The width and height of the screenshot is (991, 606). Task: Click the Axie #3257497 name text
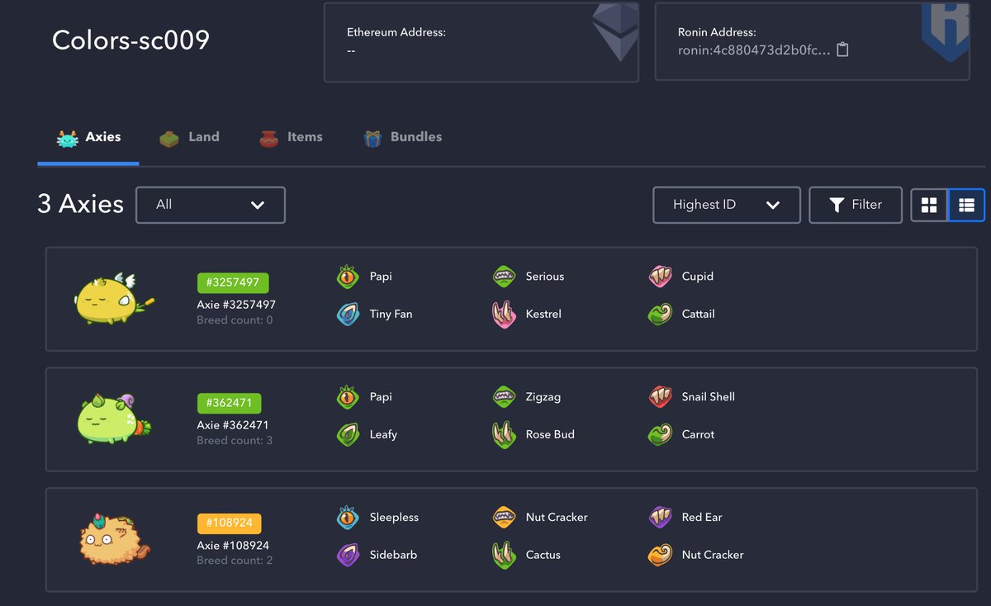[236, 305]
